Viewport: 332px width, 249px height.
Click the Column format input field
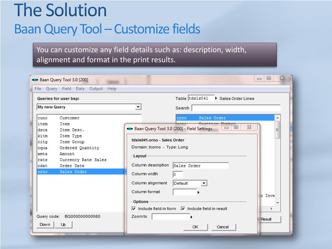(x=185, y=192)
